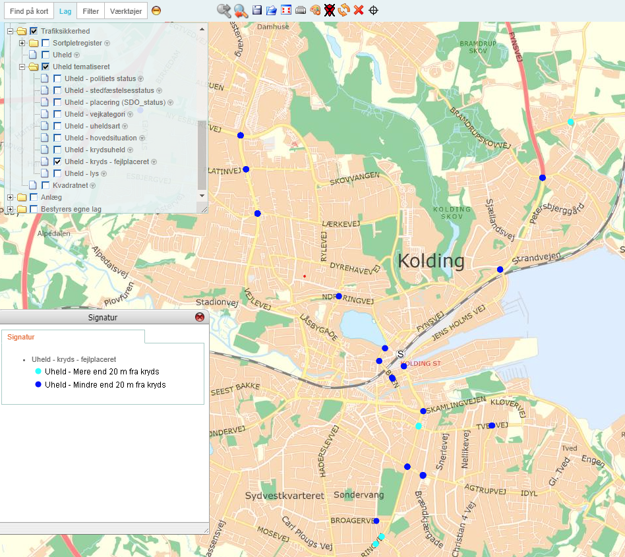Click the color palette icon

(x=315, y=10)
